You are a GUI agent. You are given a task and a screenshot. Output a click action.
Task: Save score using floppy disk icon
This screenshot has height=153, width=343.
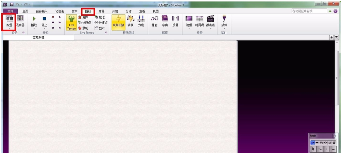click(x=12, y=4)
